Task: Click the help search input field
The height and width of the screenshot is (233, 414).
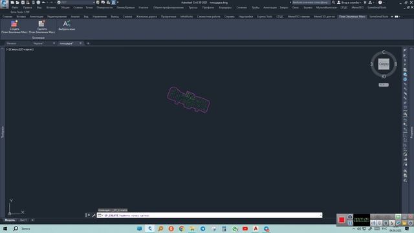Action: (311, 3)
